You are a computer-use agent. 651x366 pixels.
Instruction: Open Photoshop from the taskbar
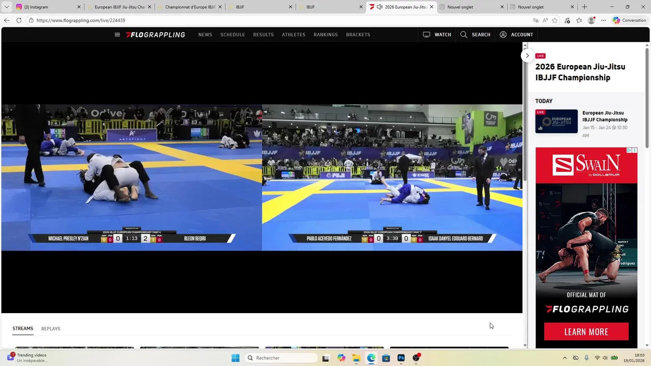pos(401,358)
